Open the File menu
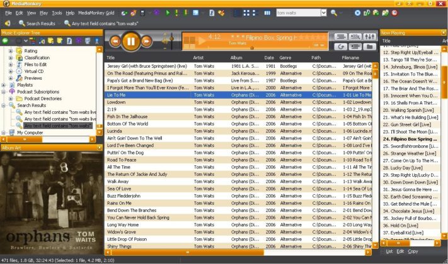Screen dimensions: 448x264 point(9,13)
